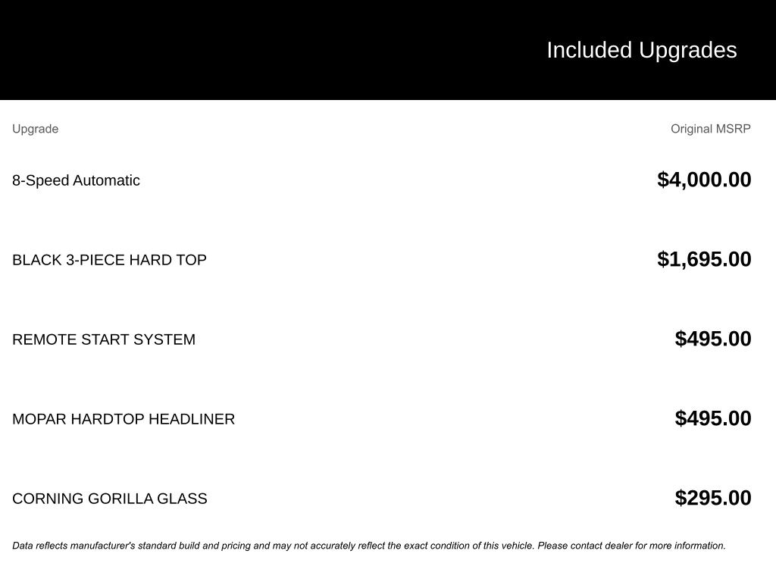Select the CORNING GORILLA GLASS entry
This screenshot has width=776, height=582.
pyautogui.click(x=110, y=499)
